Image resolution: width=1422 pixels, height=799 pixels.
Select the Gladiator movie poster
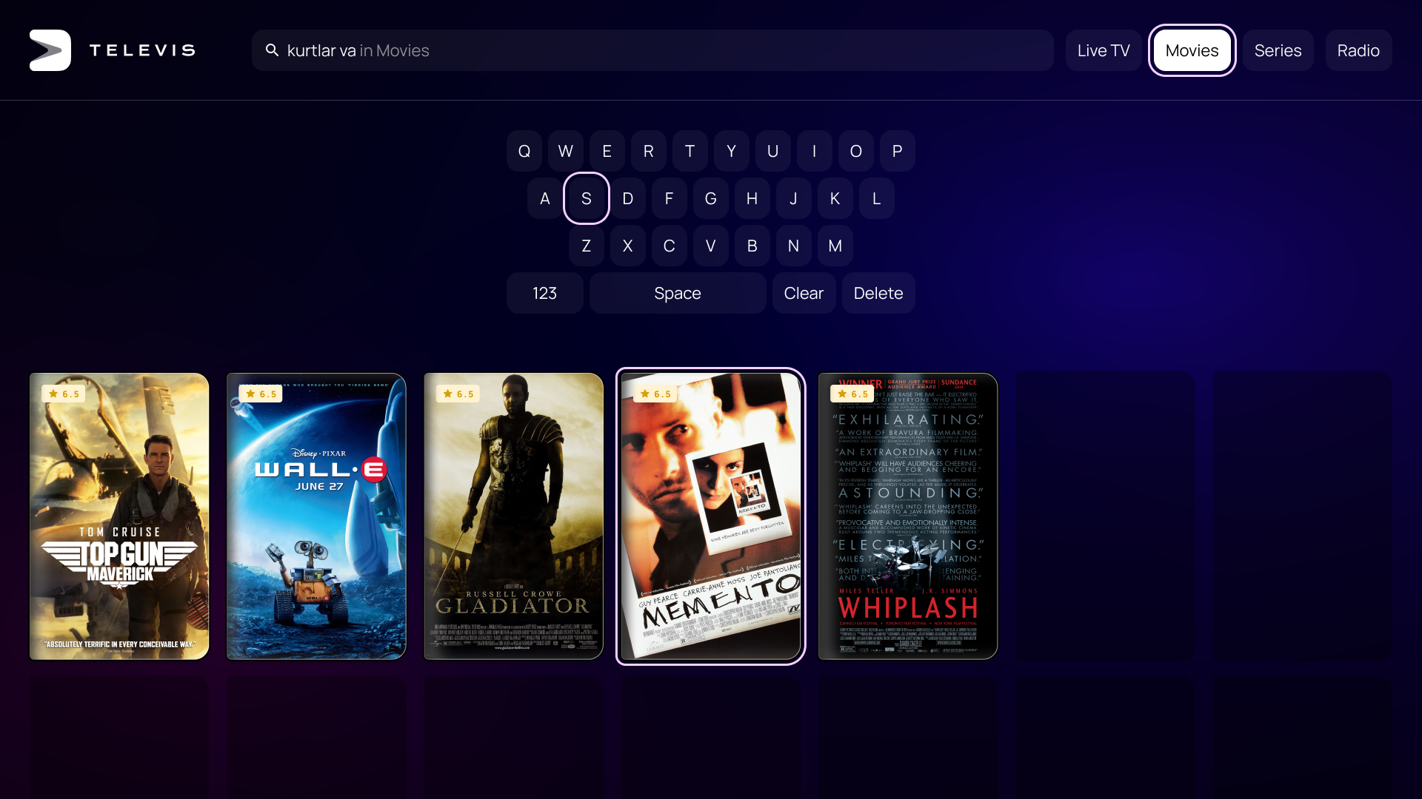[x=513, y=518]
